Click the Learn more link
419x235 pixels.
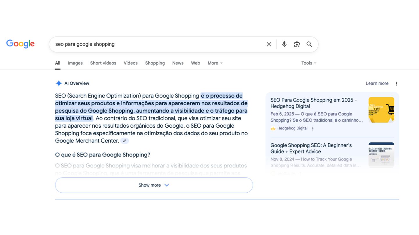coord(377,83)
